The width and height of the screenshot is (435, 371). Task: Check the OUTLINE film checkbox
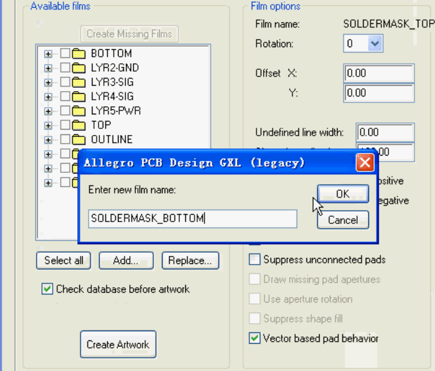(x=65, y=139)
